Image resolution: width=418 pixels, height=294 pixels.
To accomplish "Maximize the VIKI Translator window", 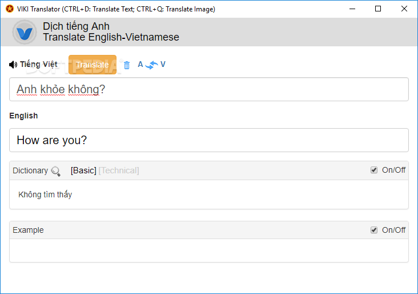I will [x=378, y=9].
